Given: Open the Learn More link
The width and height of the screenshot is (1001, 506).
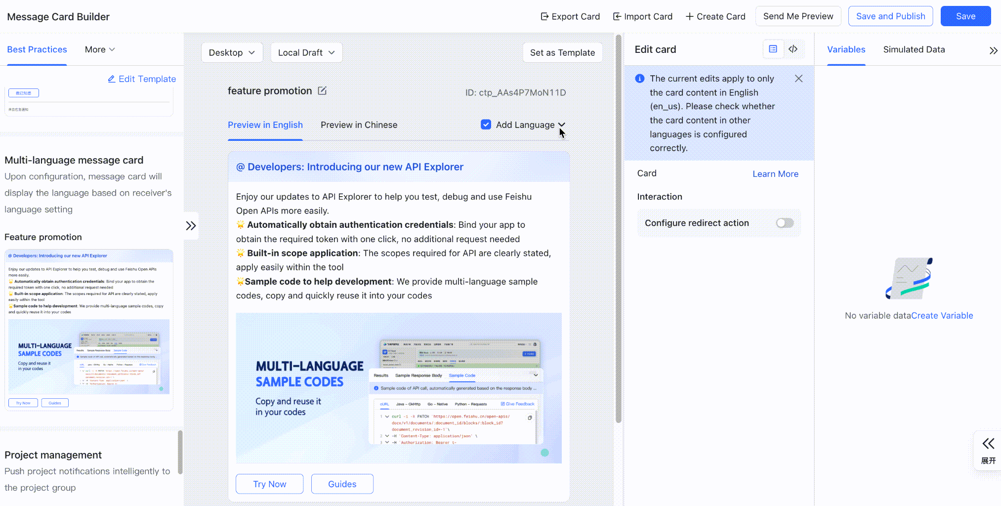Looking at the screenshot, I should point(776,174).
